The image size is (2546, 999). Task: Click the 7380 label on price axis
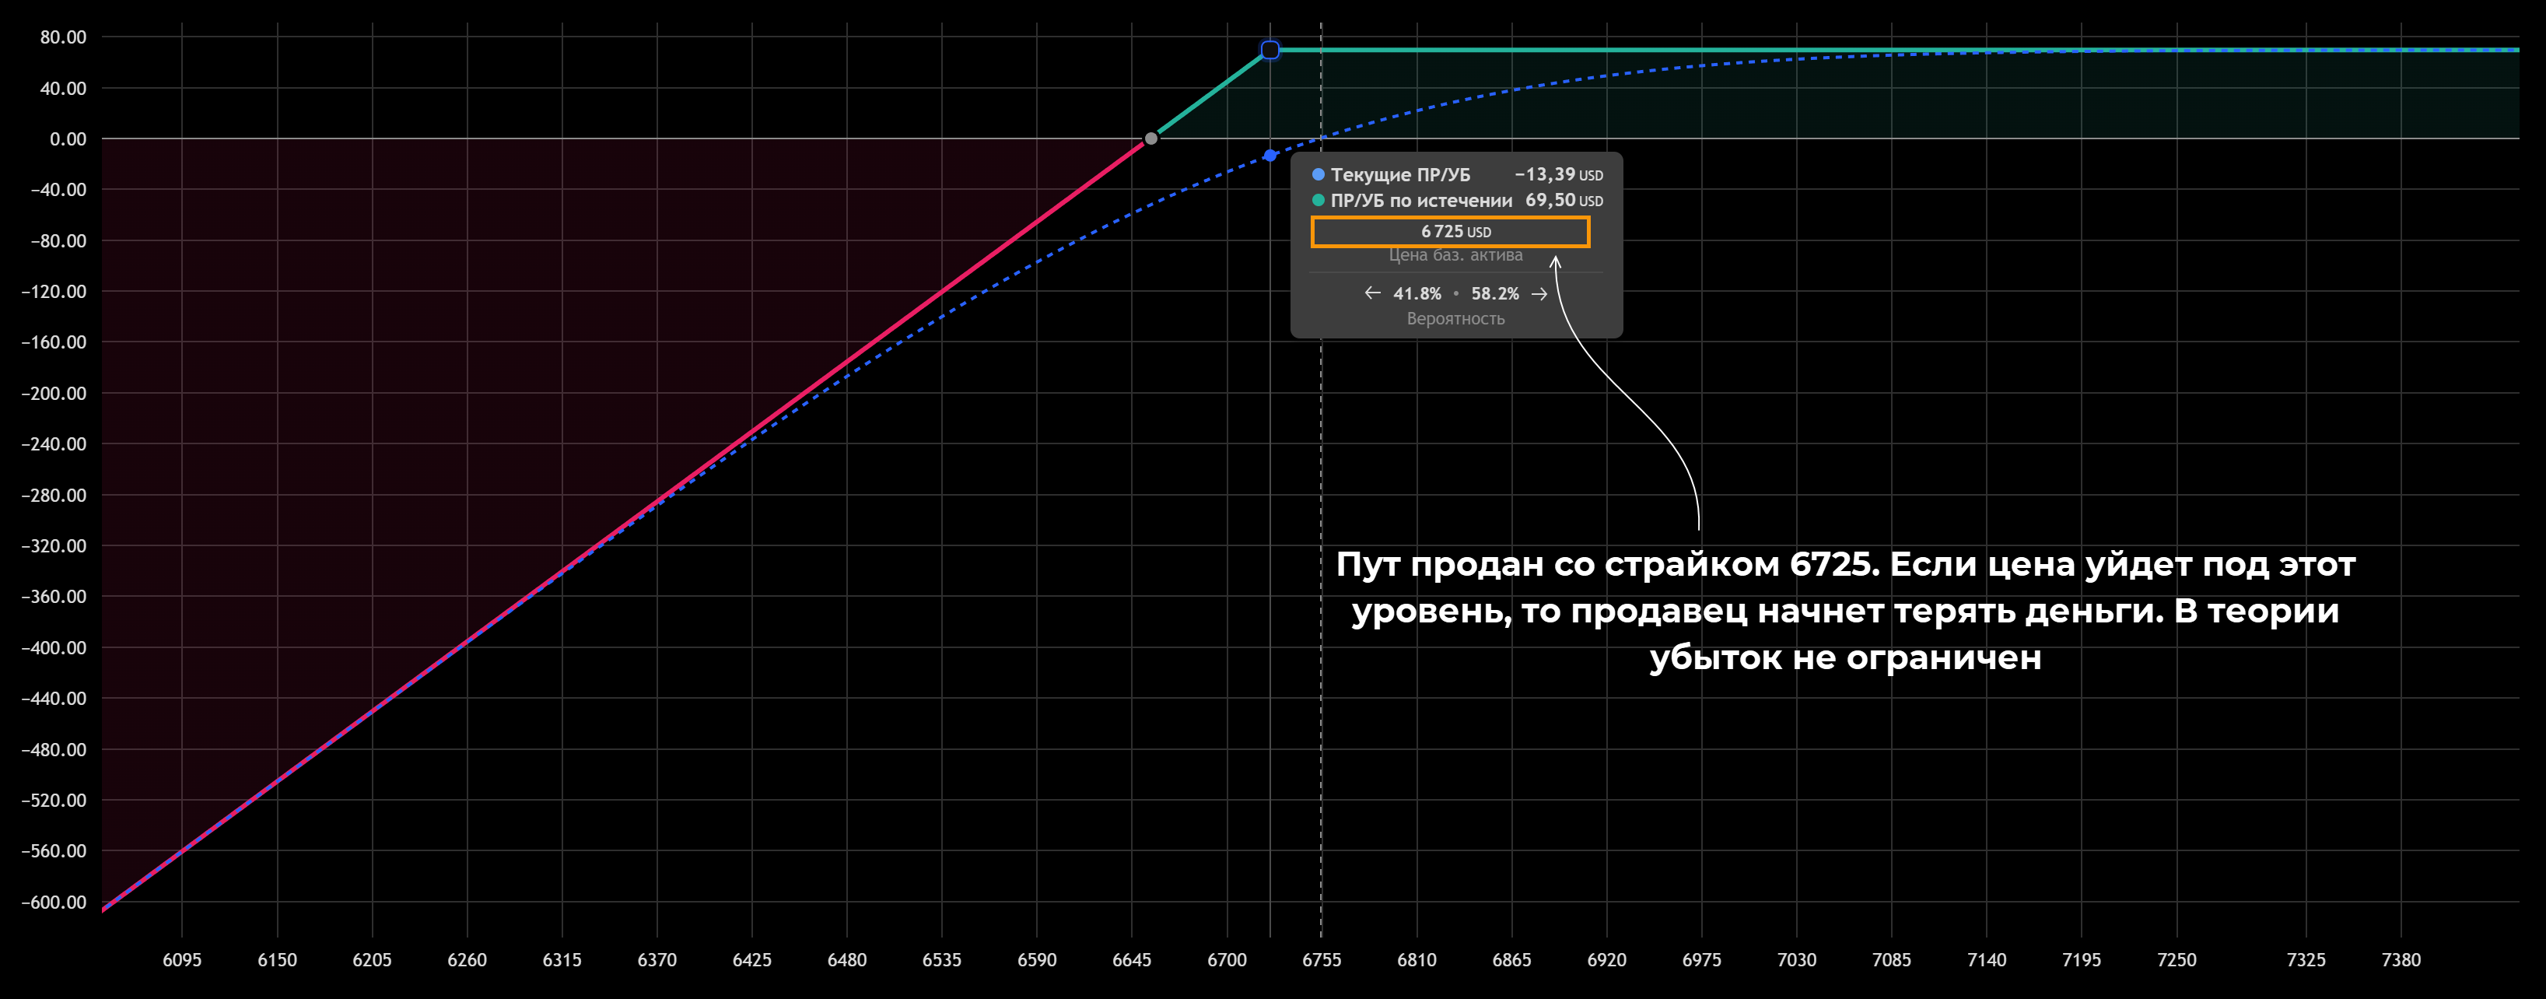[2401, 959]
